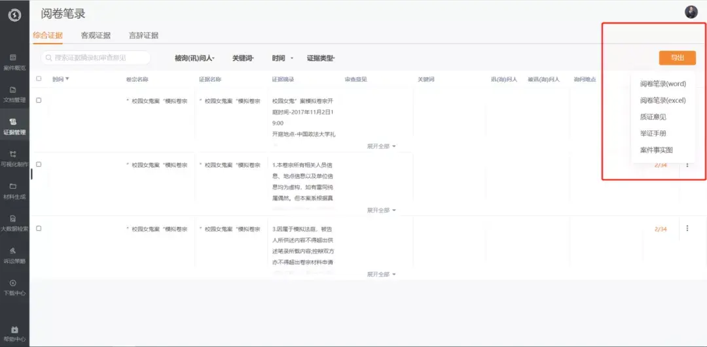707x347 pixels.
Task: Choose 举证手册 from the export menu
Action: [x=653, y=134]
